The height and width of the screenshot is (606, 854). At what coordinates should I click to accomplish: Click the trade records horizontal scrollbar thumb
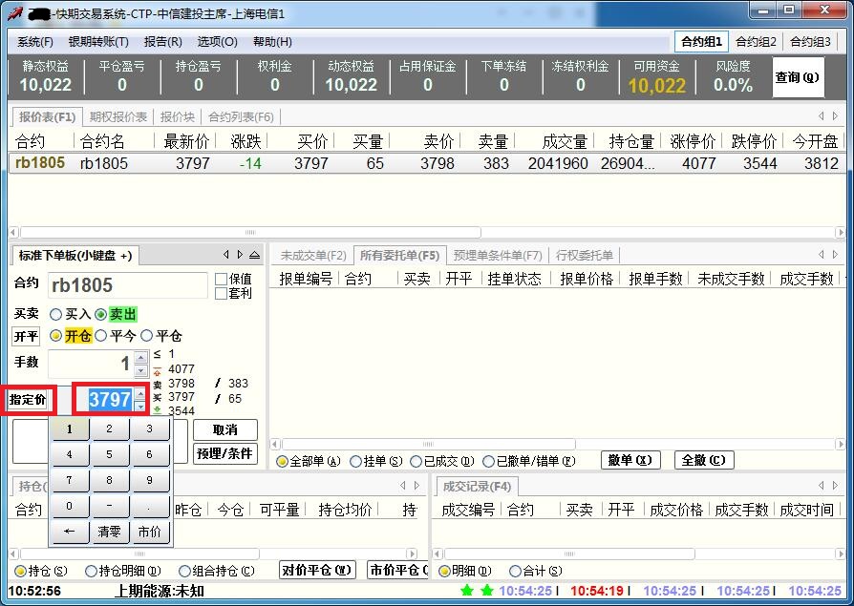[569, 554]
